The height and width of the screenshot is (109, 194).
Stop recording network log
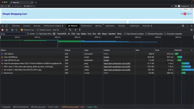pyautogui.click(x=2, y=30)
